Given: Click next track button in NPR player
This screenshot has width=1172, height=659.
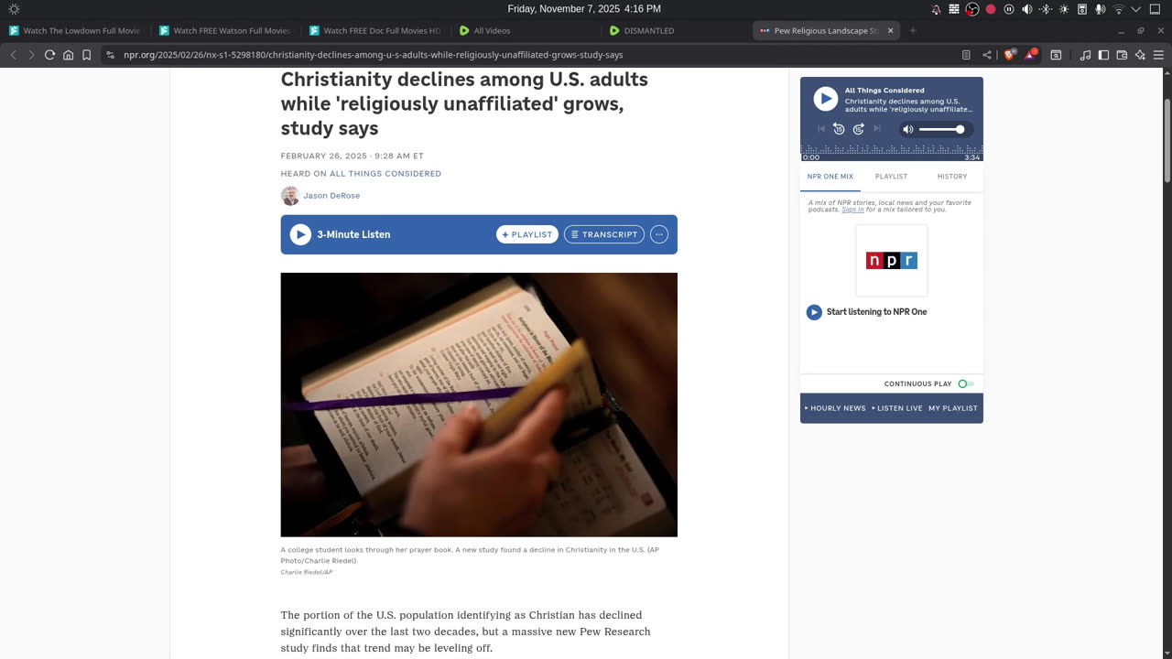Looking at the screenshot, I should click(x=877, y=129).
